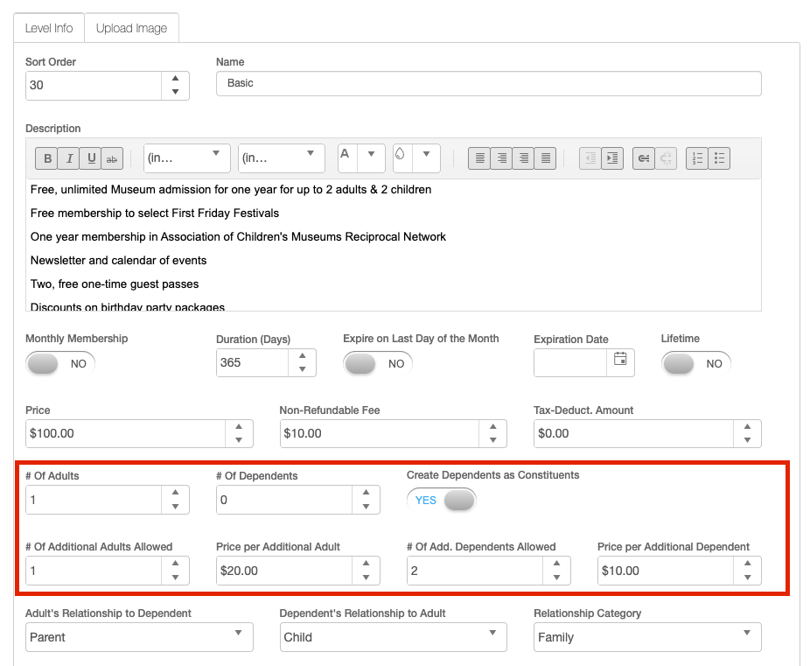Insert numbered list in description
Viewport: 810px width, 666px height.
tap(697, 158)
